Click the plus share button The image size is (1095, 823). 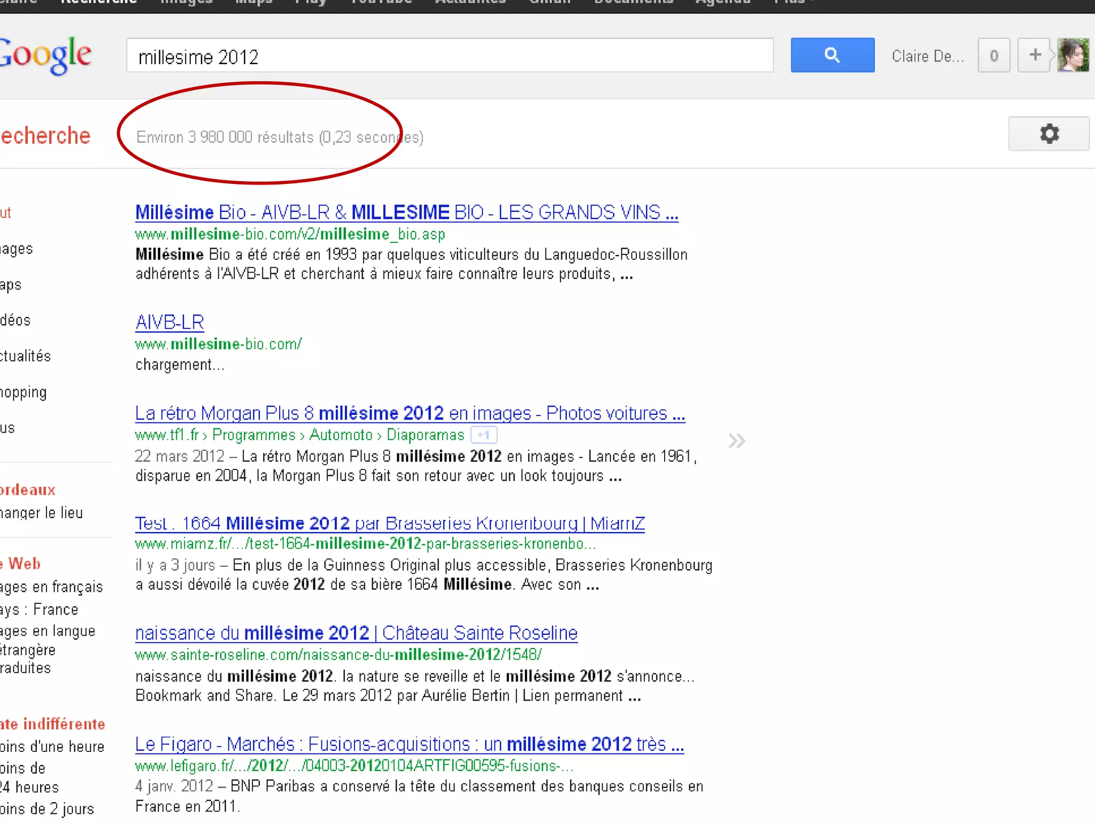(1034, 55)
